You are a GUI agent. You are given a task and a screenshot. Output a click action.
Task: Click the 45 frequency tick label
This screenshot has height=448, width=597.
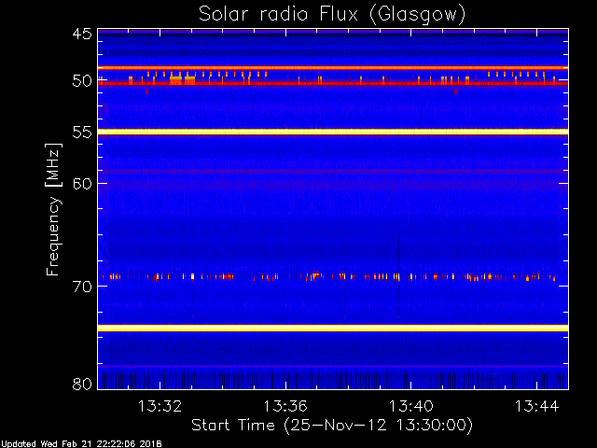[82, 34]
